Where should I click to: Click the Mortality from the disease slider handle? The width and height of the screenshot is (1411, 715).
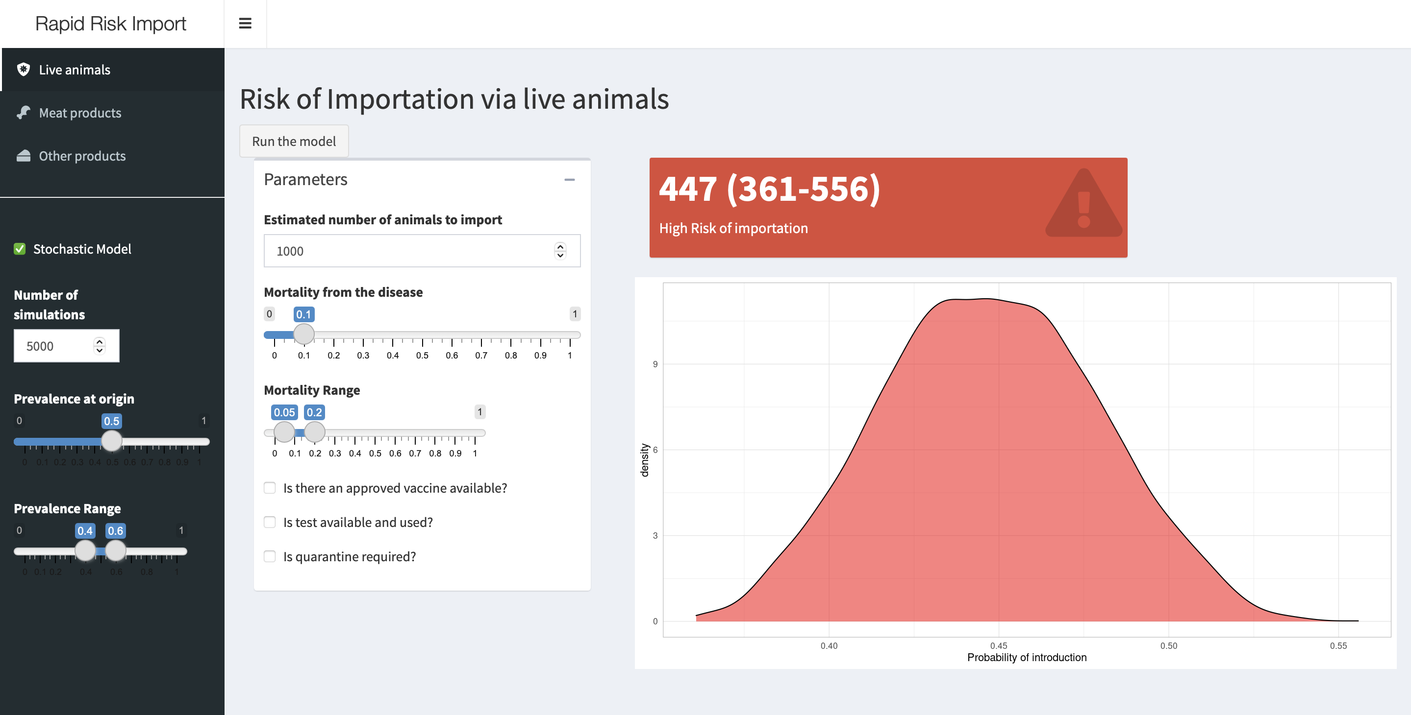tap(303, 334)
